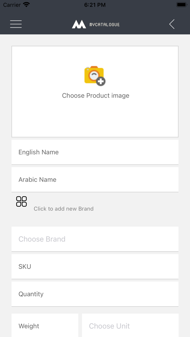Open the hamburger navigation menu
The width and height of the screenshot is (190, 337).
(16, 24)
